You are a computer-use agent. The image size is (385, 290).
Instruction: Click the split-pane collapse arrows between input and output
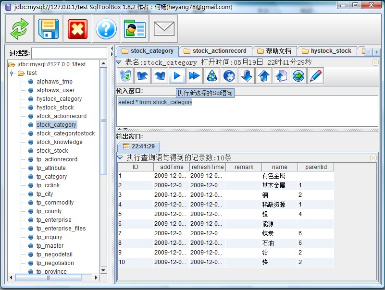[x=122, y=129]
